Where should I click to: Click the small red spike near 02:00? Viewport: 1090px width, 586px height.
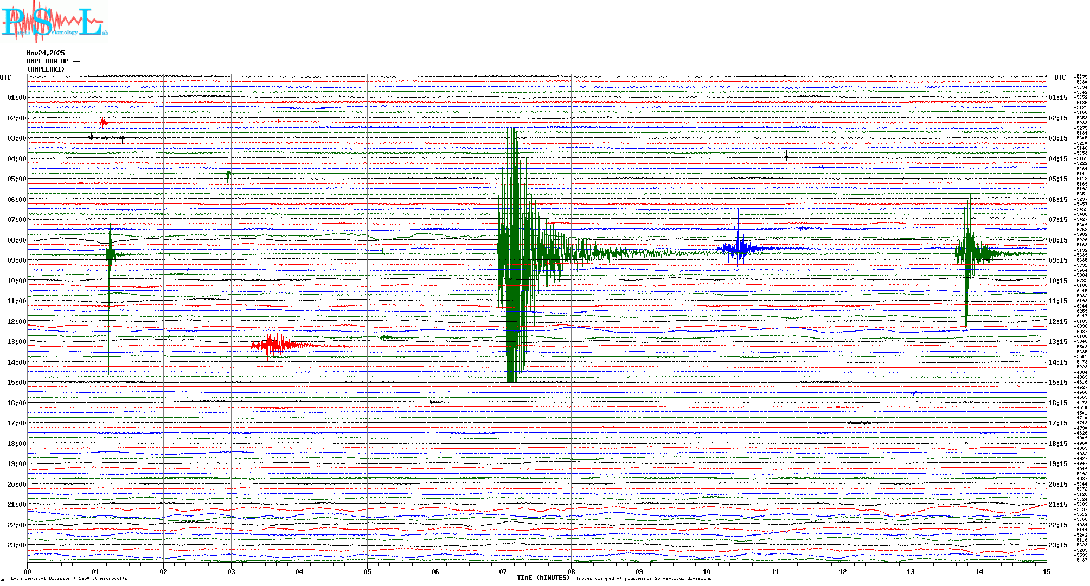[103, 122]
